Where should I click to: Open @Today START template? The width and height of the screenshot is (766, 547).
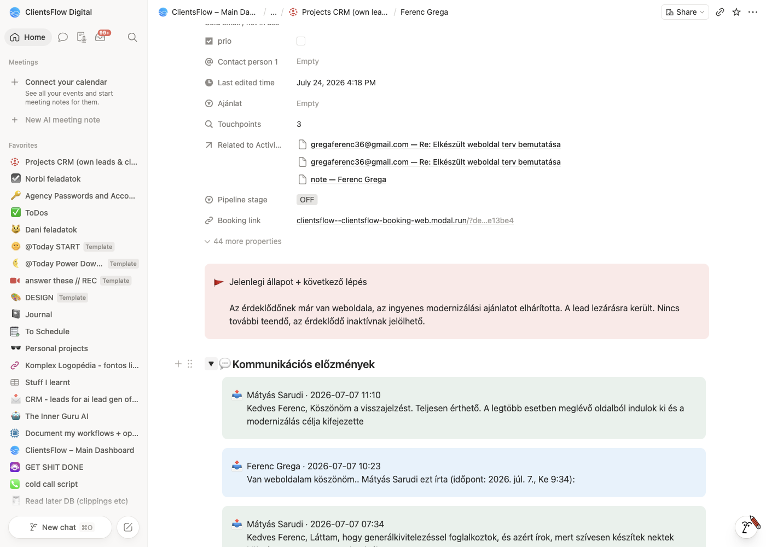tap(73, 247)
